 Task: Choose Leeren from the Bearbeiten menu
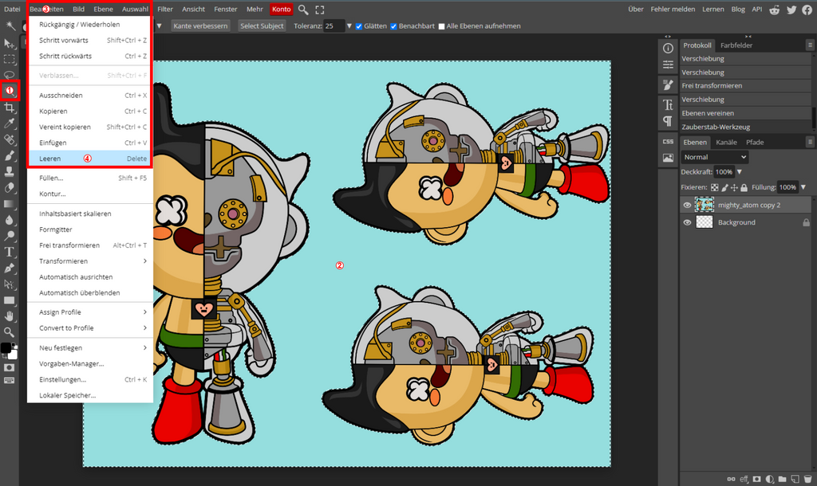(x=90, y=159)
